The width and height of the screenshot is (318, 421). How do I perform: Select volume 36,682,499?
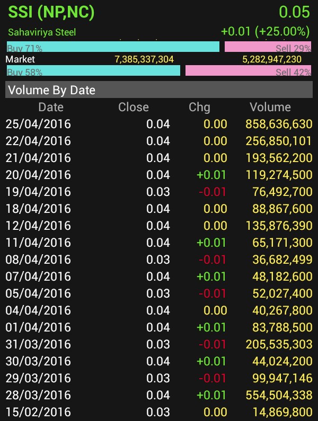[x=282, y=259]
